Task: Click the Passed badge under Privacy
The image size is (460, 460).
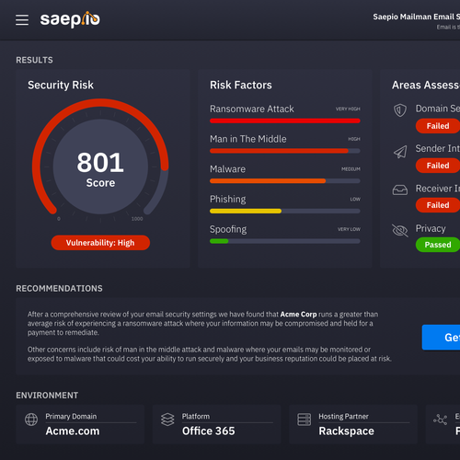Action: point(438,245)
